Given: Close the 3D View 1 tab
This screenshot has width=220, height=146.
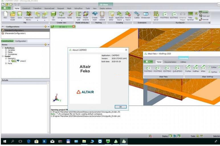Looking at the screenshot, I should click(x=74, y=27).
